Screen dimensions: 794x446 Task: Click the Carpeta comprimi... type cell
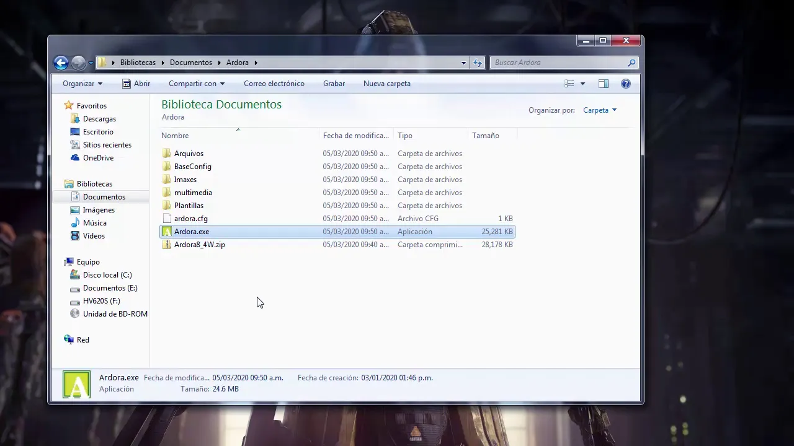point(430,245)
